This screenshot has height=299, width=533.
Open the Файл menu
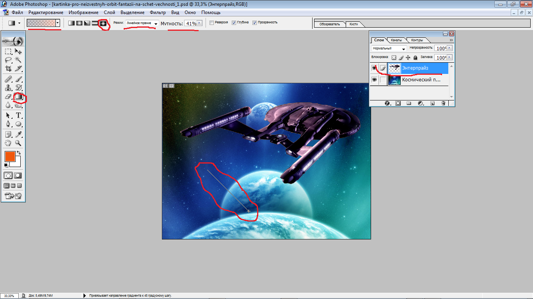[17, 12]
